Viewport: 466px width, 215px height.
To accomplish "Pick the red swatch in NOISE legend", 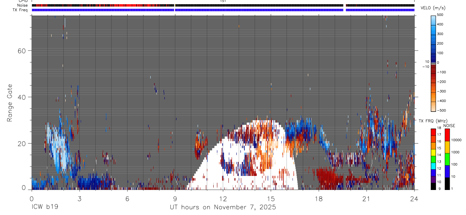I will tap(447, 135).
